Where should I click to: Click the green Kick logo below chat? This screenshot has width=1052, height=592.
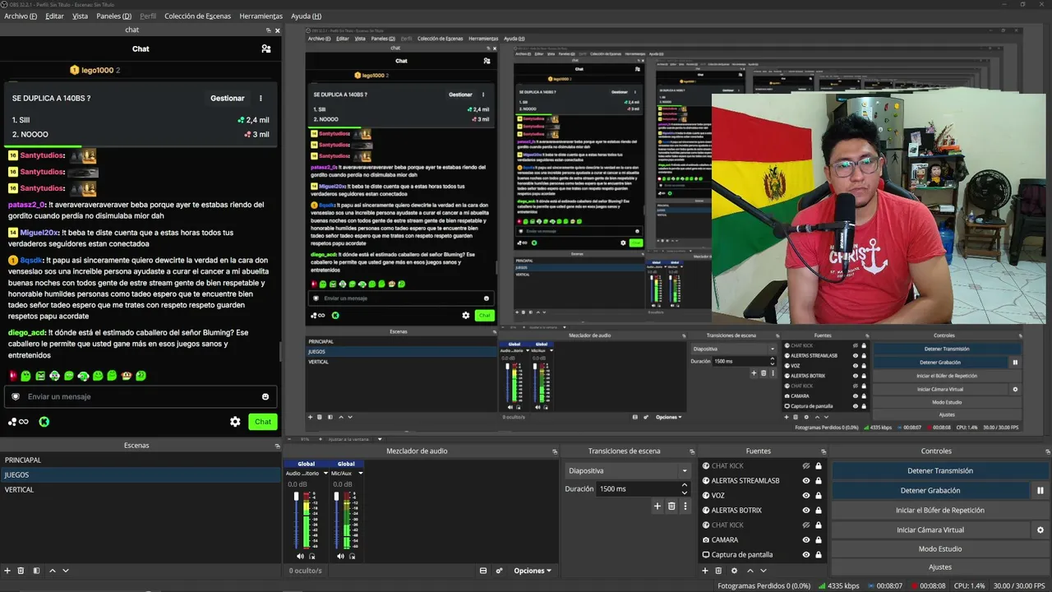pos(44,422)
